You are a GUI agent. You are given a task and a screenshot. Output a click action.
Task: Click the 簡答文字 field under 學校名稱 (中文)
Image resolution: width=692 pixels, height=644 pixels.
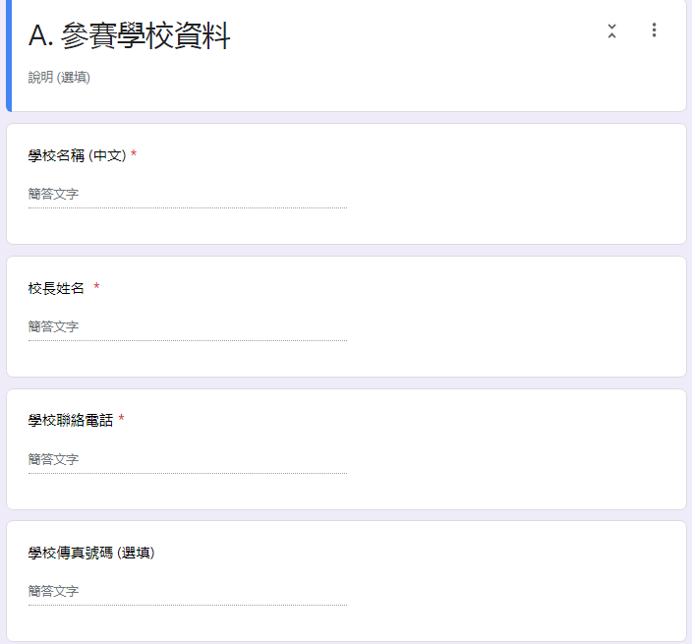click(188, 195)
